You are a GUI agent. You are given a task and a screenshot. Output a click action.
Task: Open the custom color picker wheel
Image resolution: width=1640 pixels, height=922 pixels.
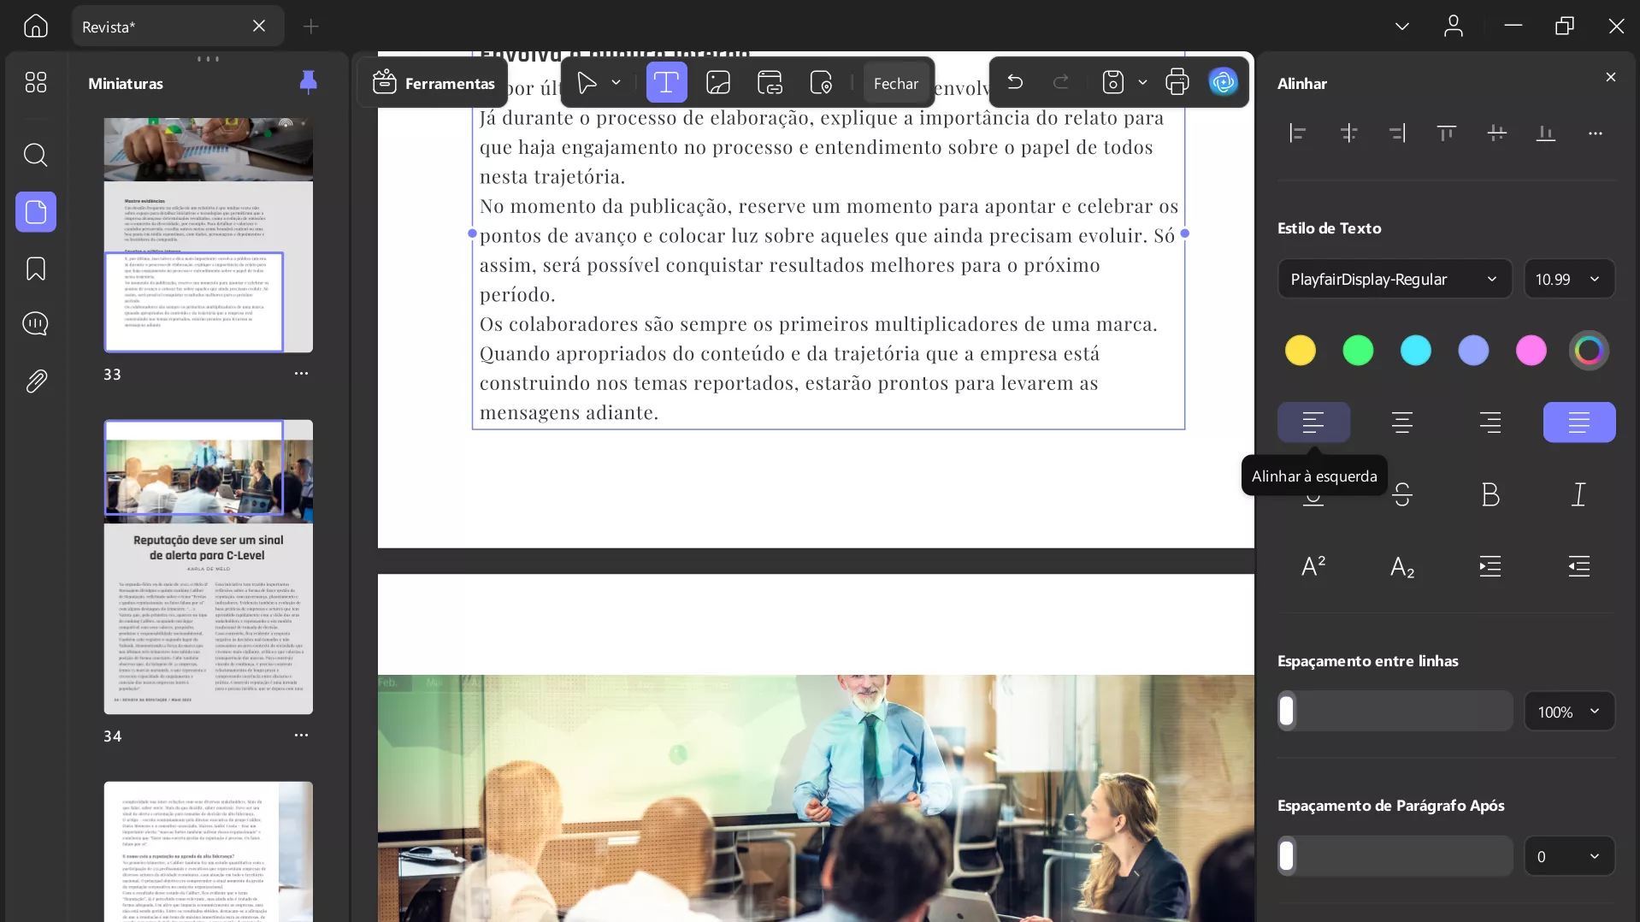[x=1589, y=350]
